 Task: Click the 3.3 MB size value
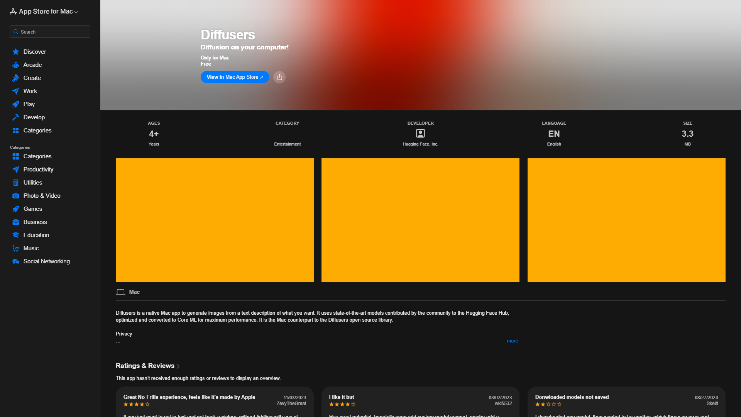(687, 134)
